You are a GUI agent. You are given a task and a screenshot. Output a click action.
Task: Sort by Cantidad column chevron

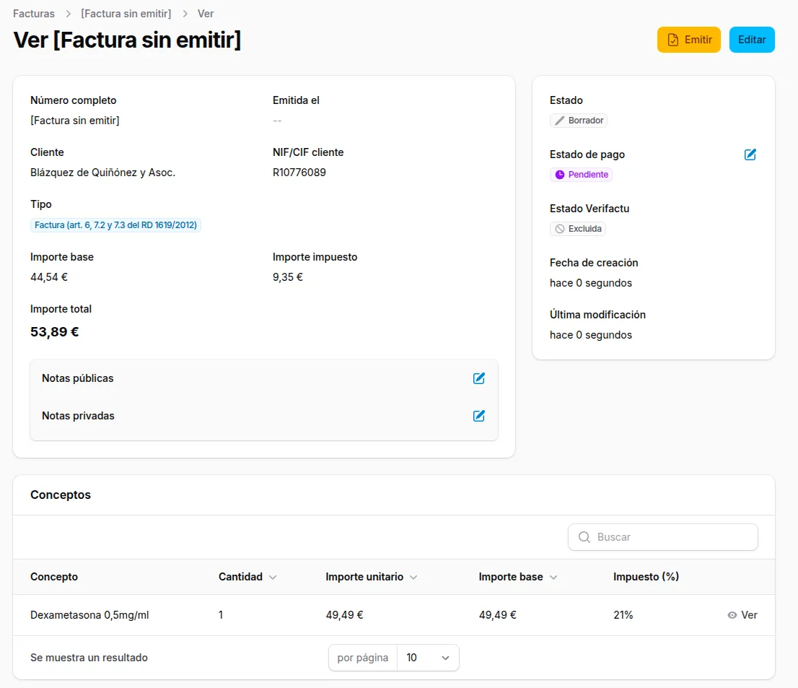pos(273,577)
